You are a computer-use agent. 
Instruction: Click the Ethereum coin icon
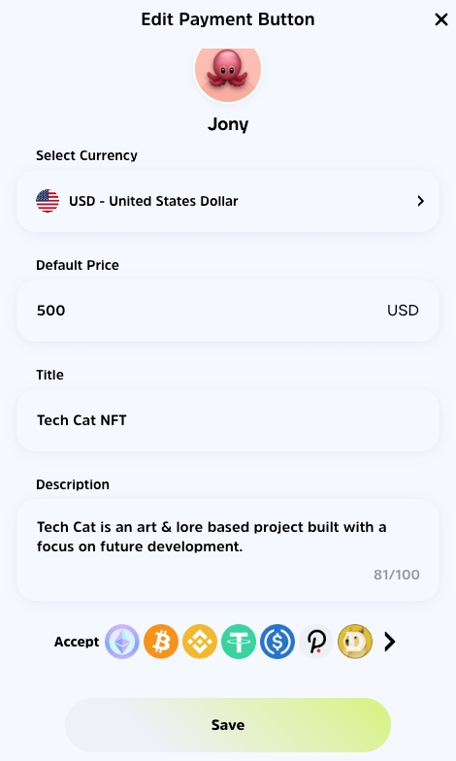(122, 642)
